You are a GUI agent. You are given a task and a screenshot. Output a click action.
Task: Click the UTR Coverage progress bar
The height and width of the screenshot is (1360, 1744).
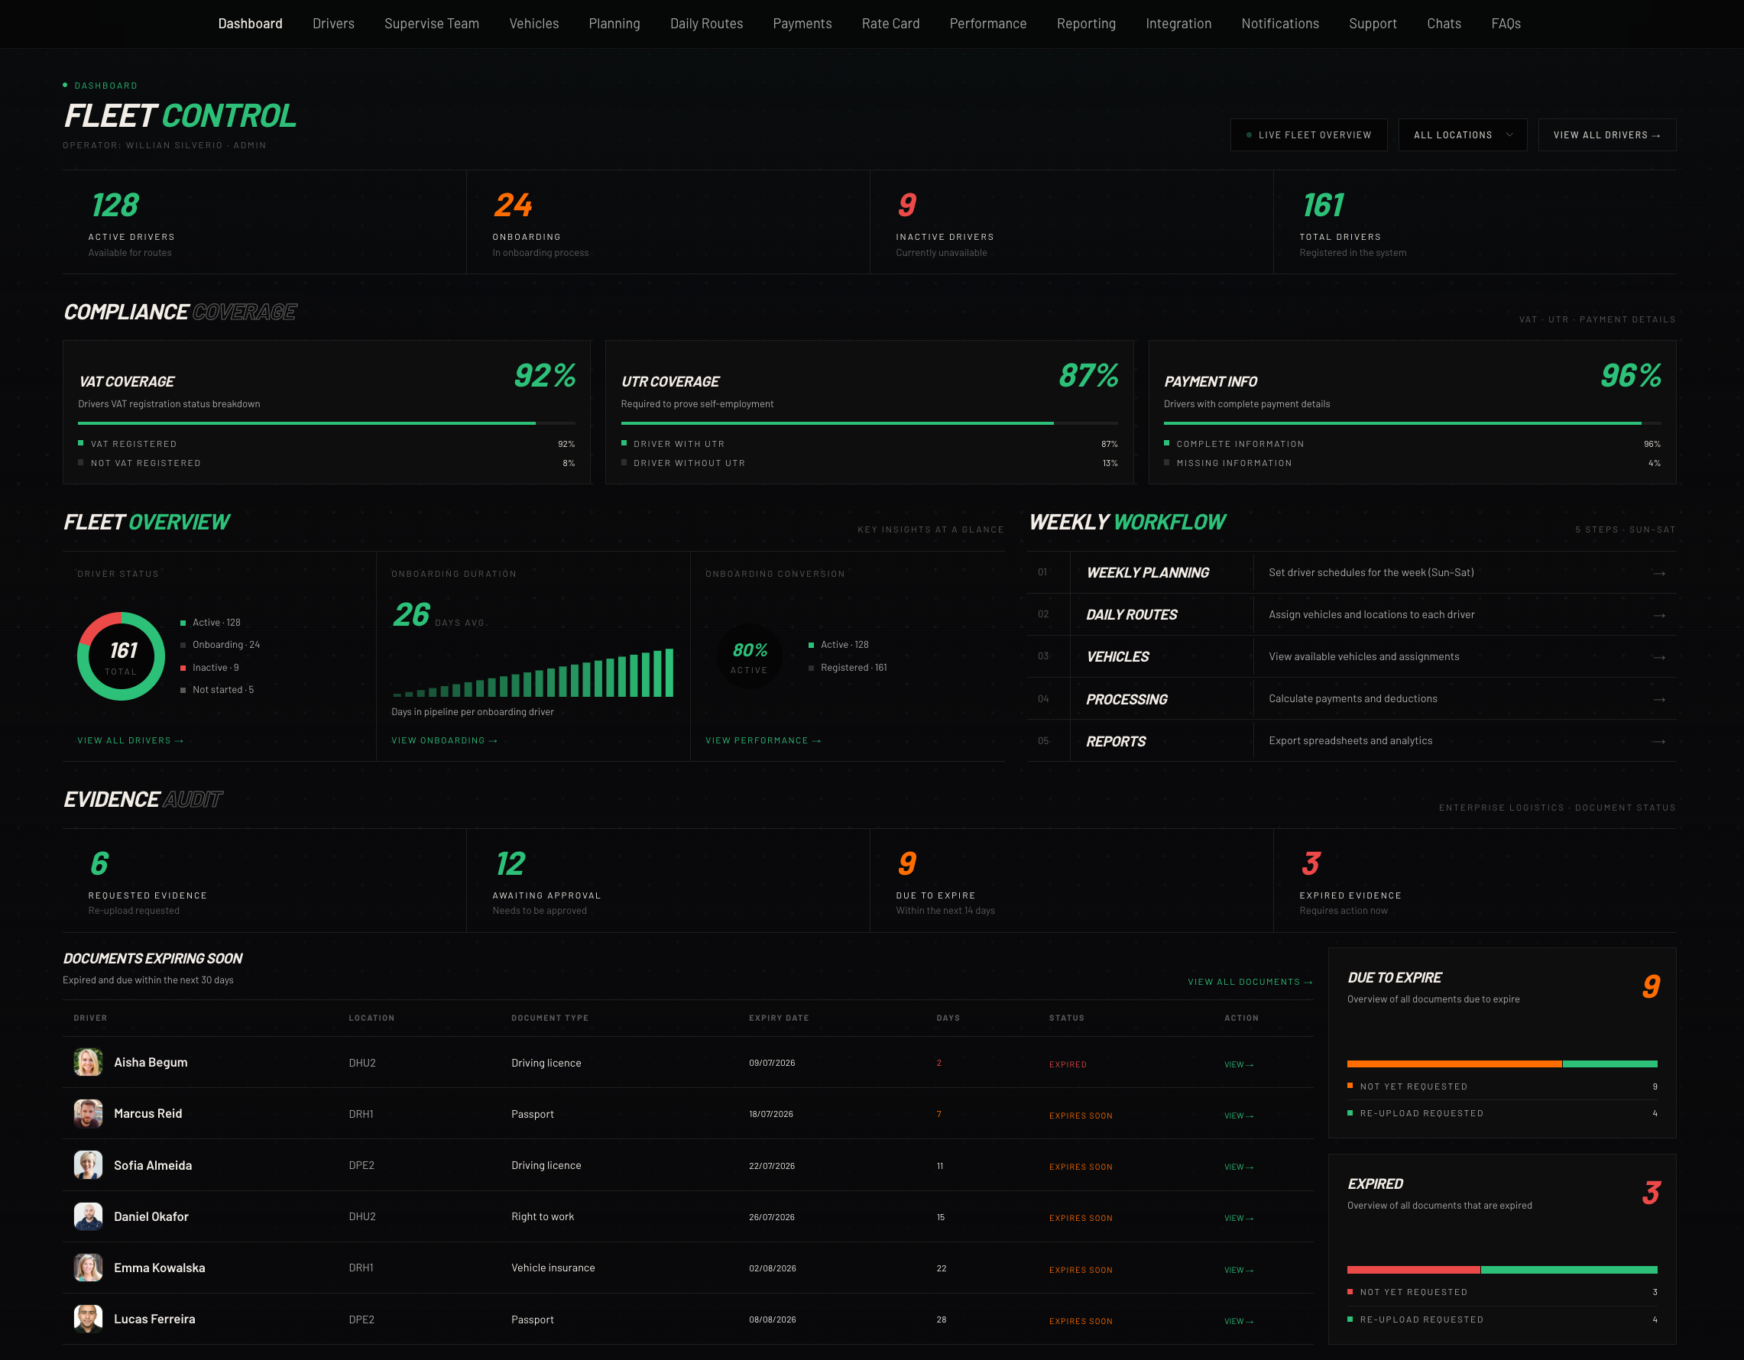pos(870,423)
